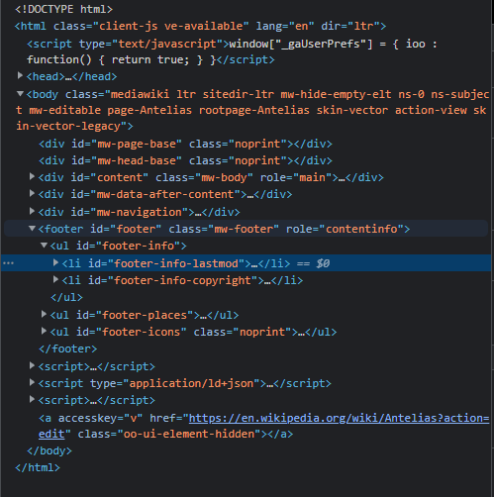Expand the footer-places list
Screen dimensions: 494x497
(44, 314)
